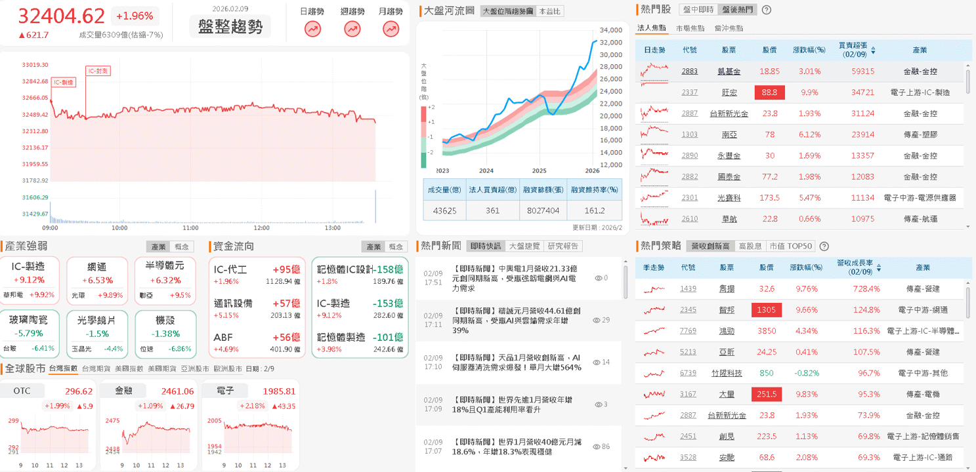The image size is (976, 472).
Task: Open the help icon beside 盤後熱門
Action: click(x=766, y=10)
